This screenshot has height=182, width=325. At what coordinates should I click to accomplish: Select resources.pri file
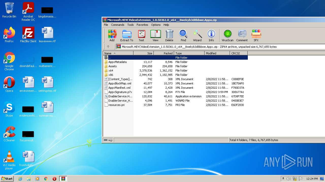pos(175,105)
